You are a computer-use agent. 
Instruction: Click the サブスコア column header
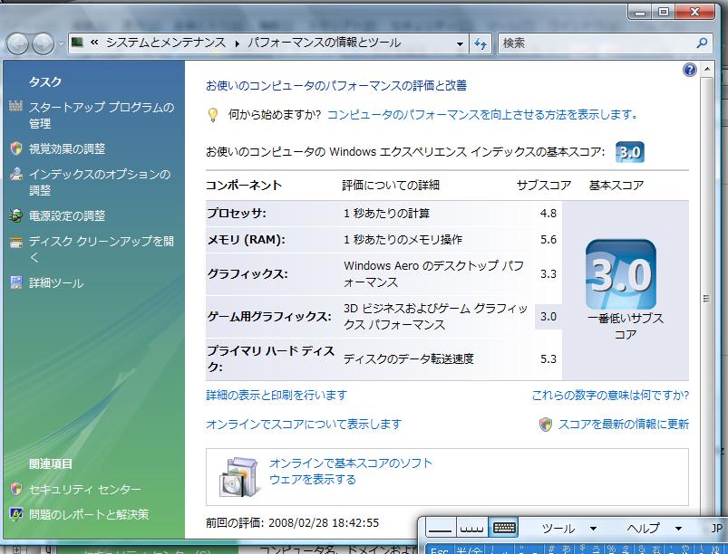click(544, 186)
